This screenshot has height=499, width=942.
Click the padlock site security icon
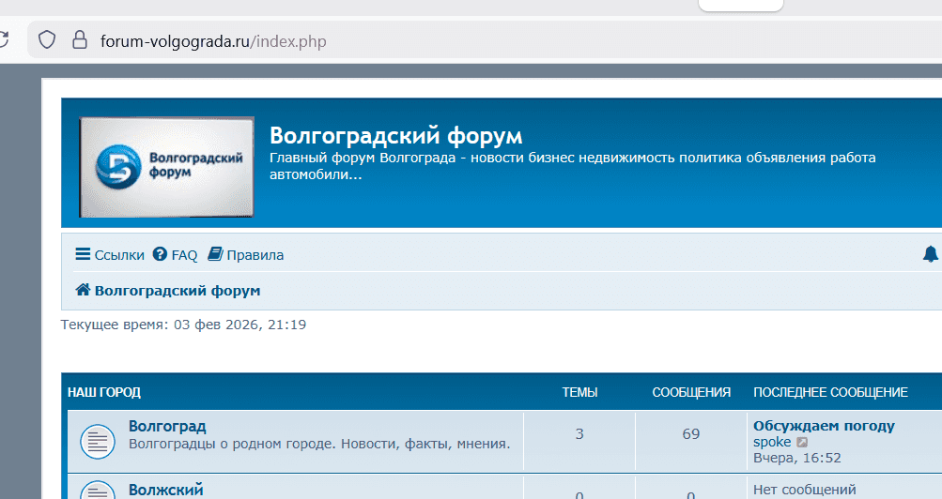pos(79,40)
